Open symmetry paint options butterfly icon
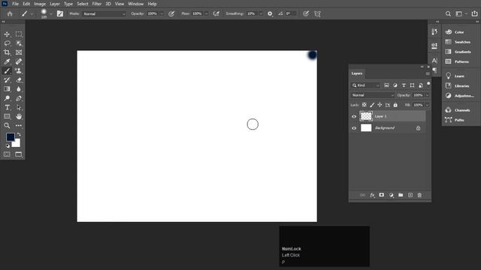 [317, 13]
